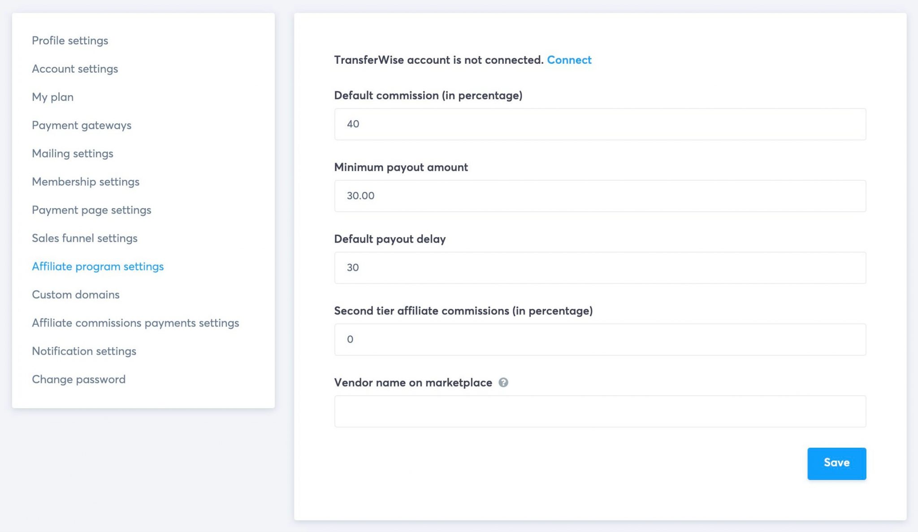This screenshot has width=918, height=532.
Task: Click the help icon beside Vendor name
Action: pyautogui.click(x=503, y=383)
